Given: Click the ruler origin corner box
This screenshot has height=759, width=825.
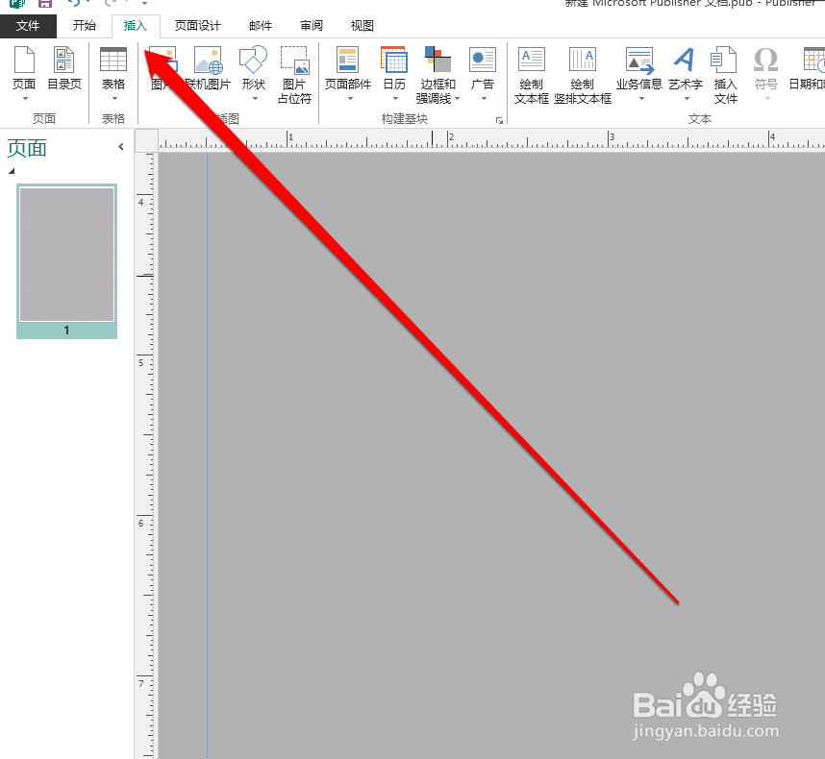Looking at the screenshot, I should click(147, 140).
